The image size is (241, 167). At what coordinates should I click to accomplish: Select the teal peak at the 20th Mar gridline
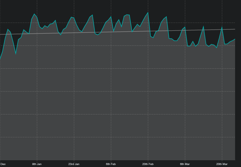pyautogui.click(x=222, y=27)
